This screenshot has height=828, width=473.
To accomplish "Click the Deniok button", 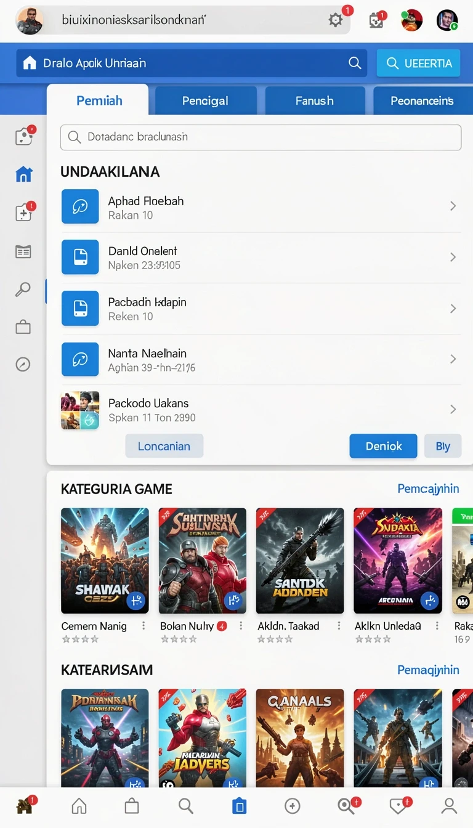I will coord(383,446).
